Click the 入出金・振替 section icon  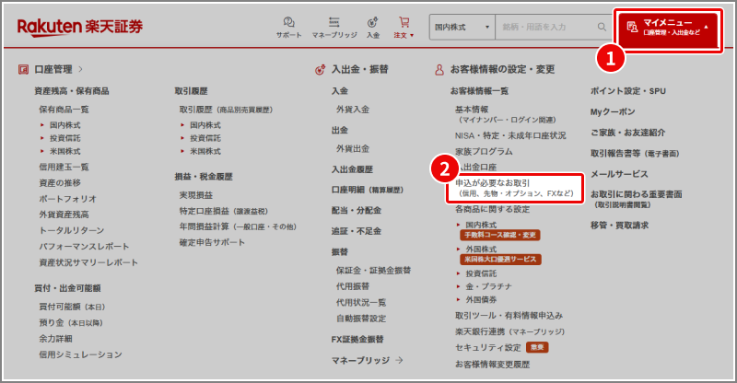click(320, 70)
